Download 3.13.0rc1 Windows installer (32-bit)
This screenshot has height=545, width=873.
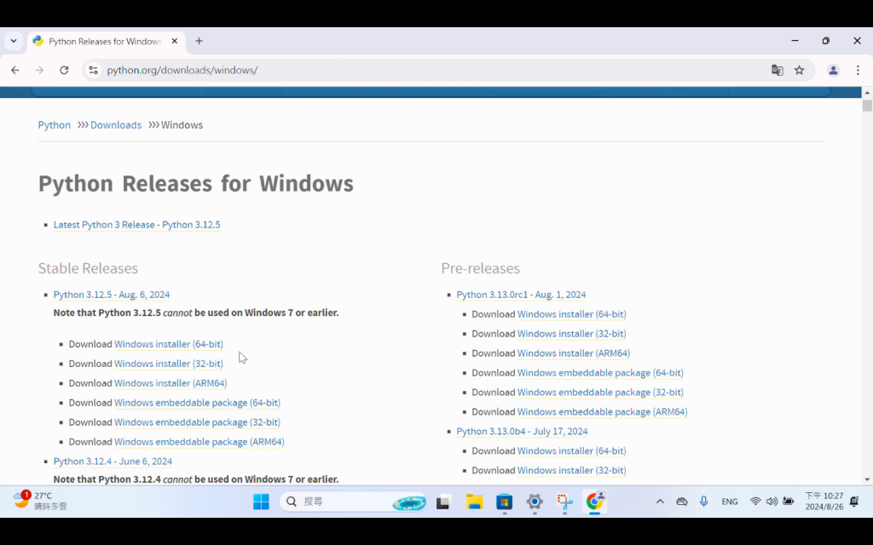tap(572, 334)
